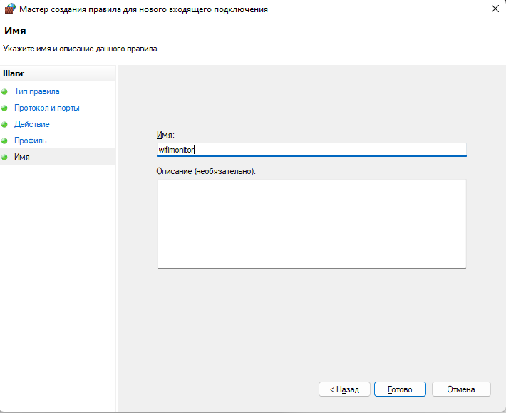Screen dimensions: 506x413
Task: Finish the wizard with Готово
Action: pyautogui.click(x=400, y=389)
